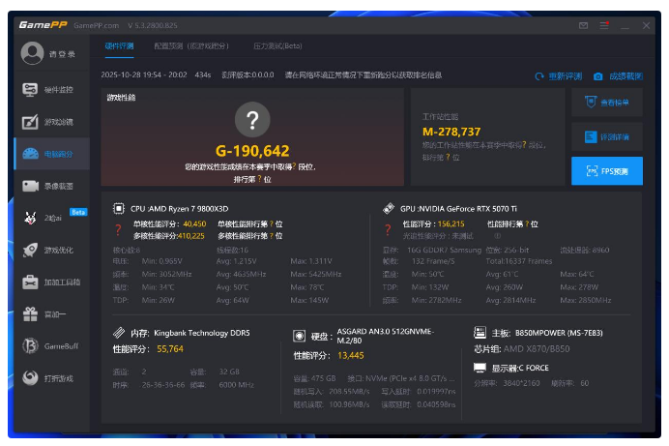Click the re-run benchmark link

click(559, 75)
